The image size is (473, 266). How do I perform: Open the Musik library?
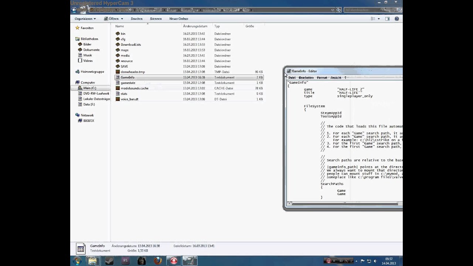click(x=88, y=55)
